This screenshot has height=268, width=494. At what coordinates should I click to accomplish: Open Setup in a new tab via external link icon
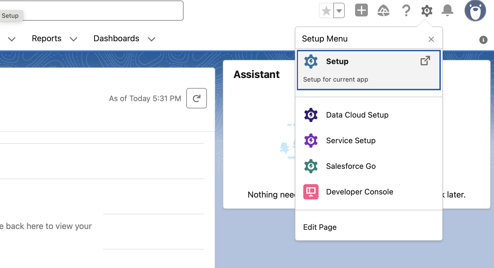coord(425,61)
